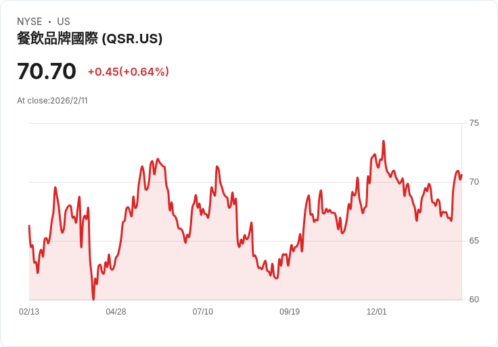Click the highest peak of the chart line

pyautogui.click(x=384, y=141)
